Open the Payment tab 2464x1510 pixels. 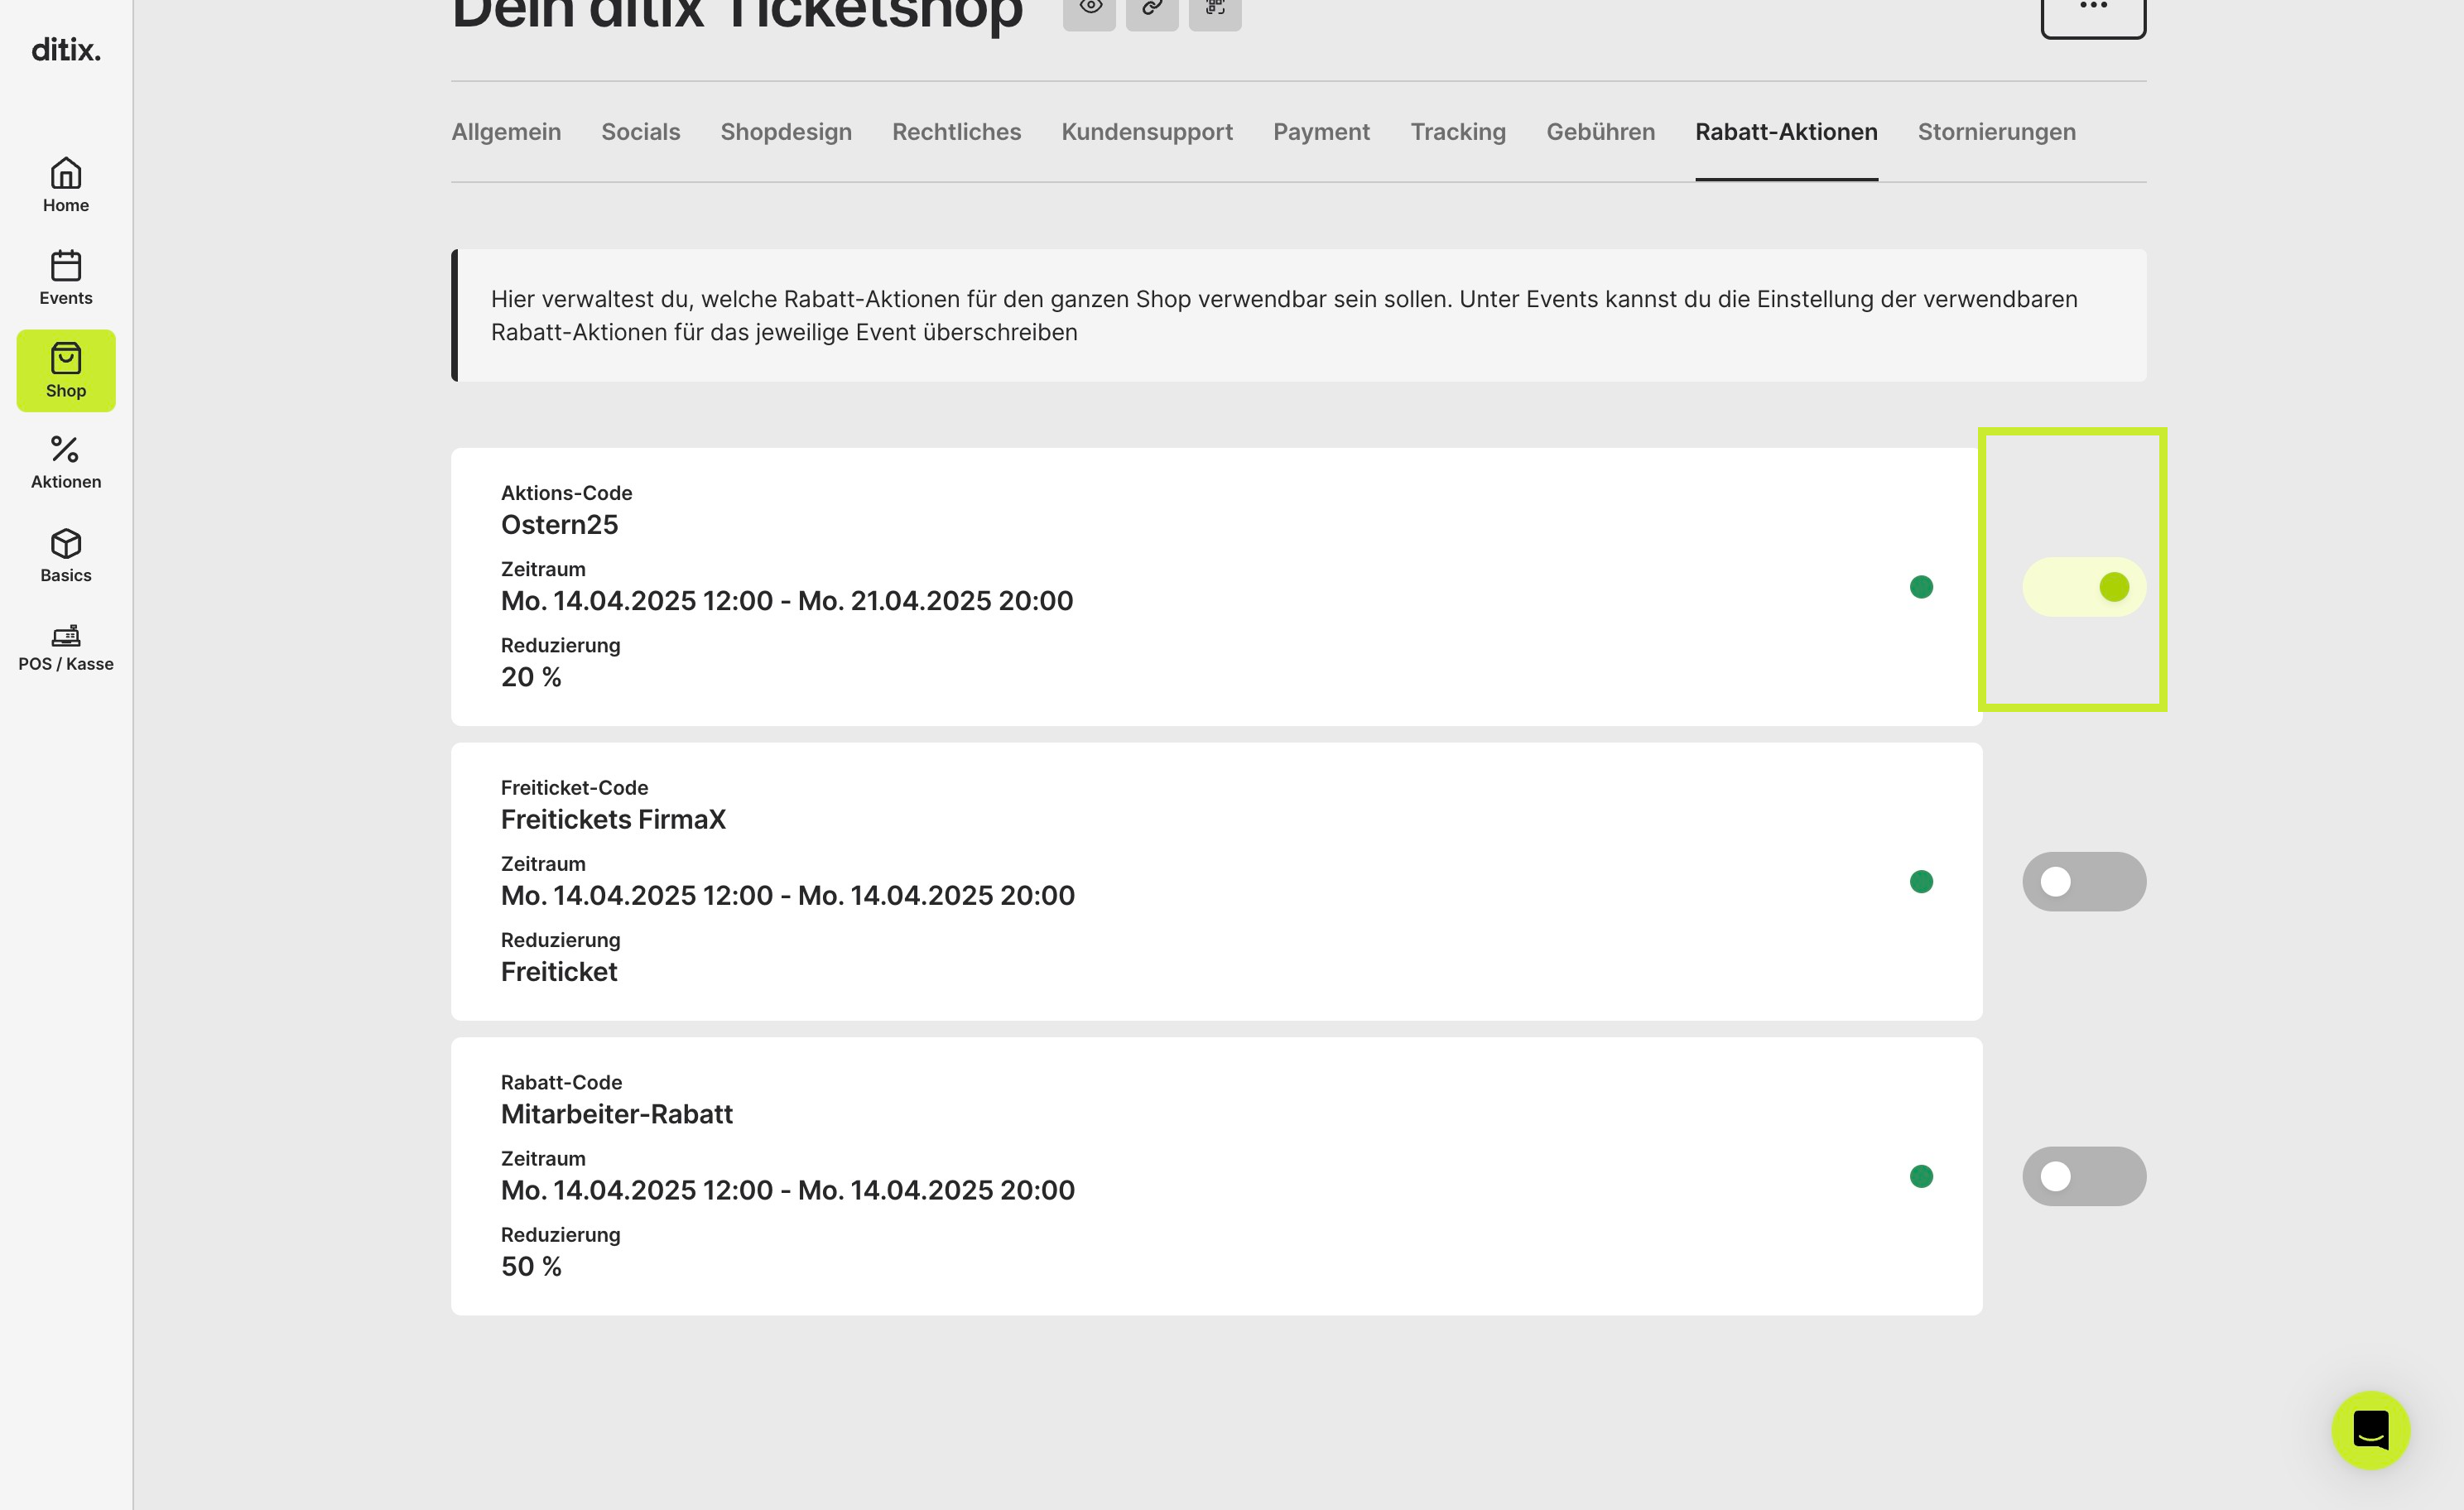point(1321,132)
